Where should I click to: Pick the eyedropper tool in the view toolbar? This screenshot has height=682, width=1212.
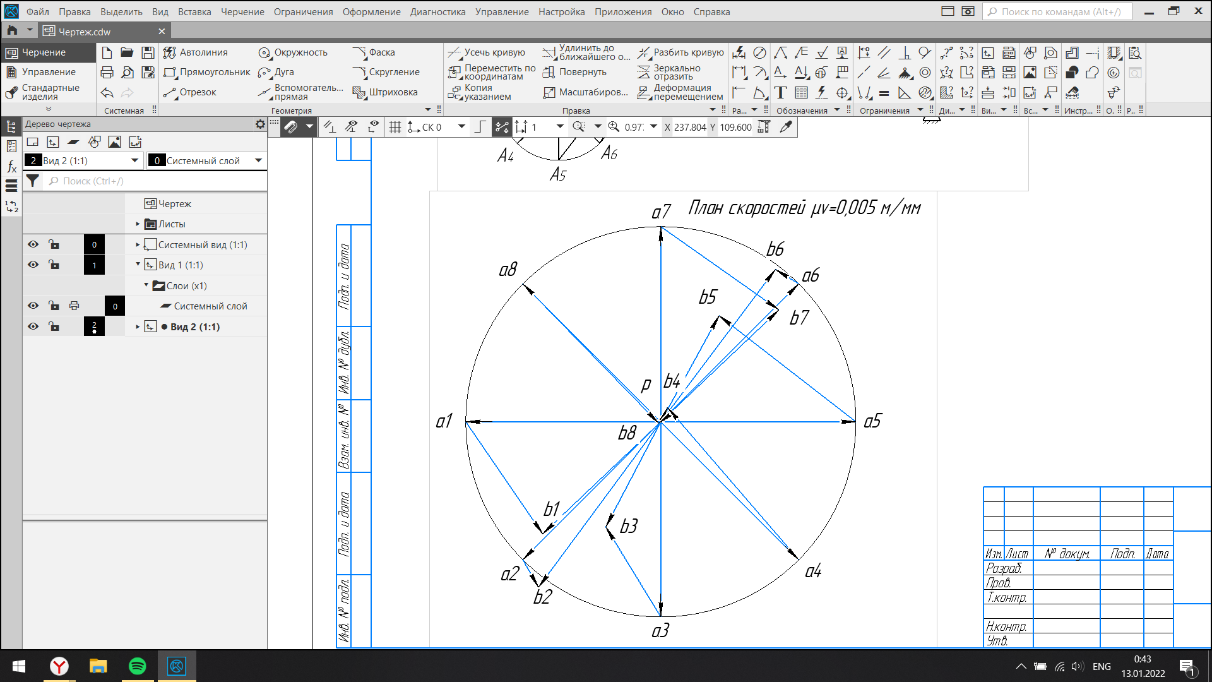click(x=786, y=127)
